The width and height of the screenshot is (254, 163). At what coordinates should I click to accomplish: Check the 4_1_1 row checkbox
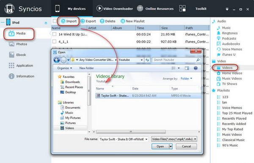click(x=55, y=41)
